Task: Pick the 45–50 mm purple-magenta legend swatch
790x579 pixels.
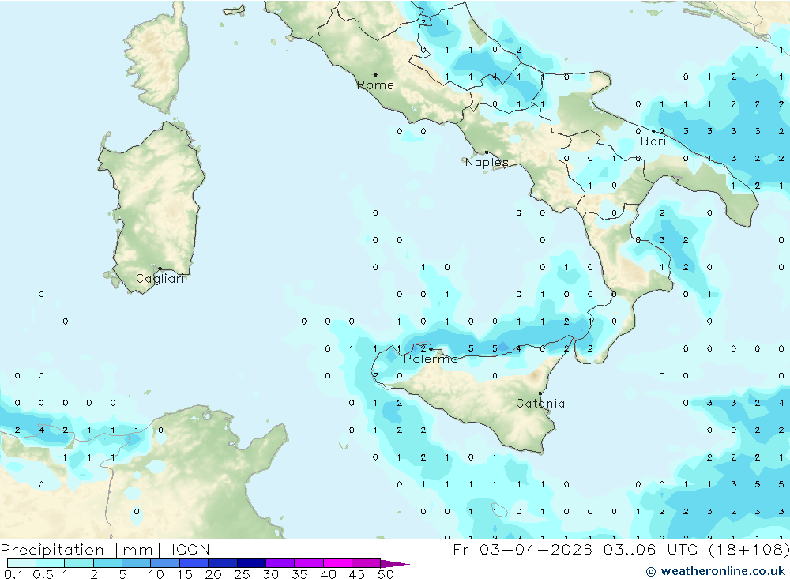Action: pyautogui.click(x=367, y=563)
